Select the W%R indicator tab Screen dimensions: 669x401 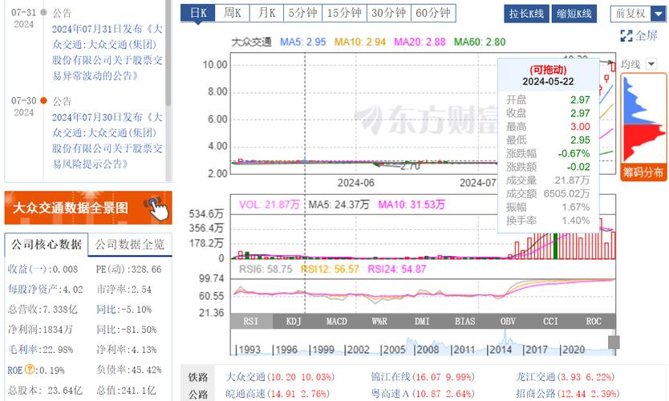tap(379, 322)
